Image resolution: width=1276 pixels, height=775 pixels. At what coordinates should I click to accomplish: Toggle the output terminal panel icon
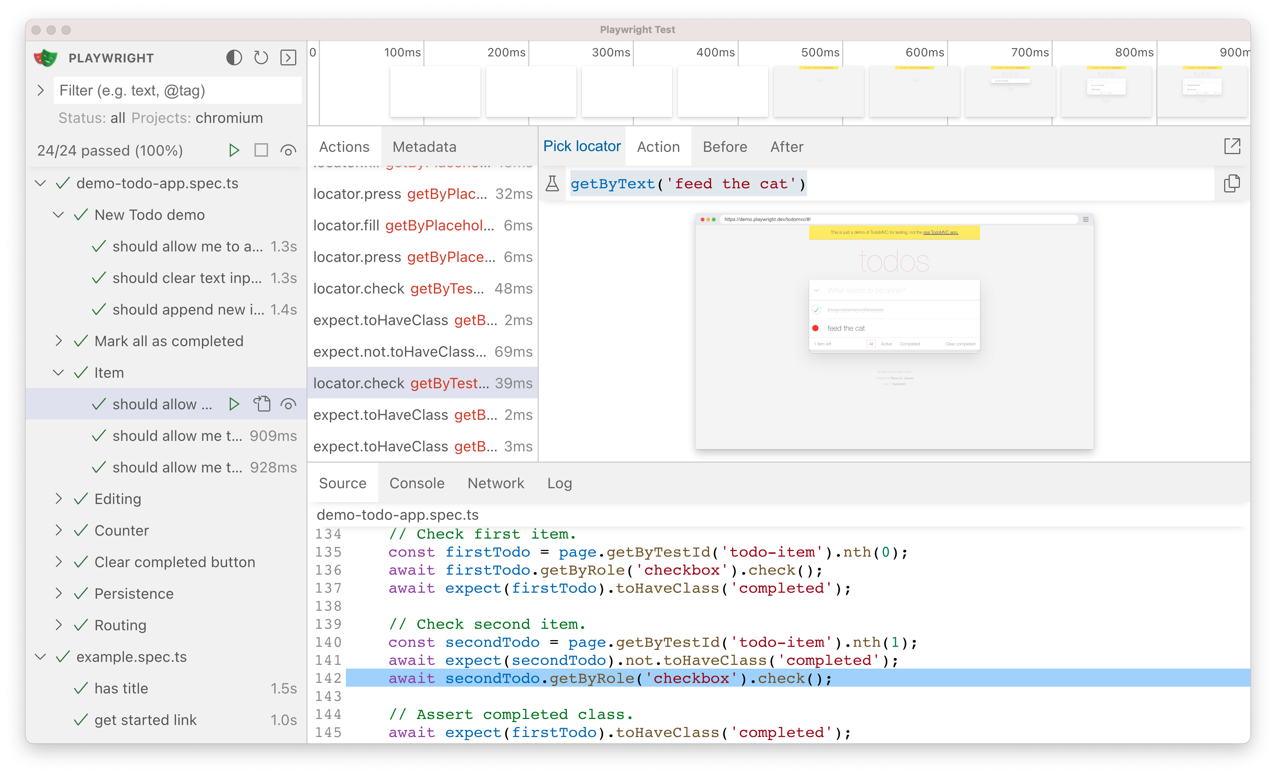[x=288, y=58]
